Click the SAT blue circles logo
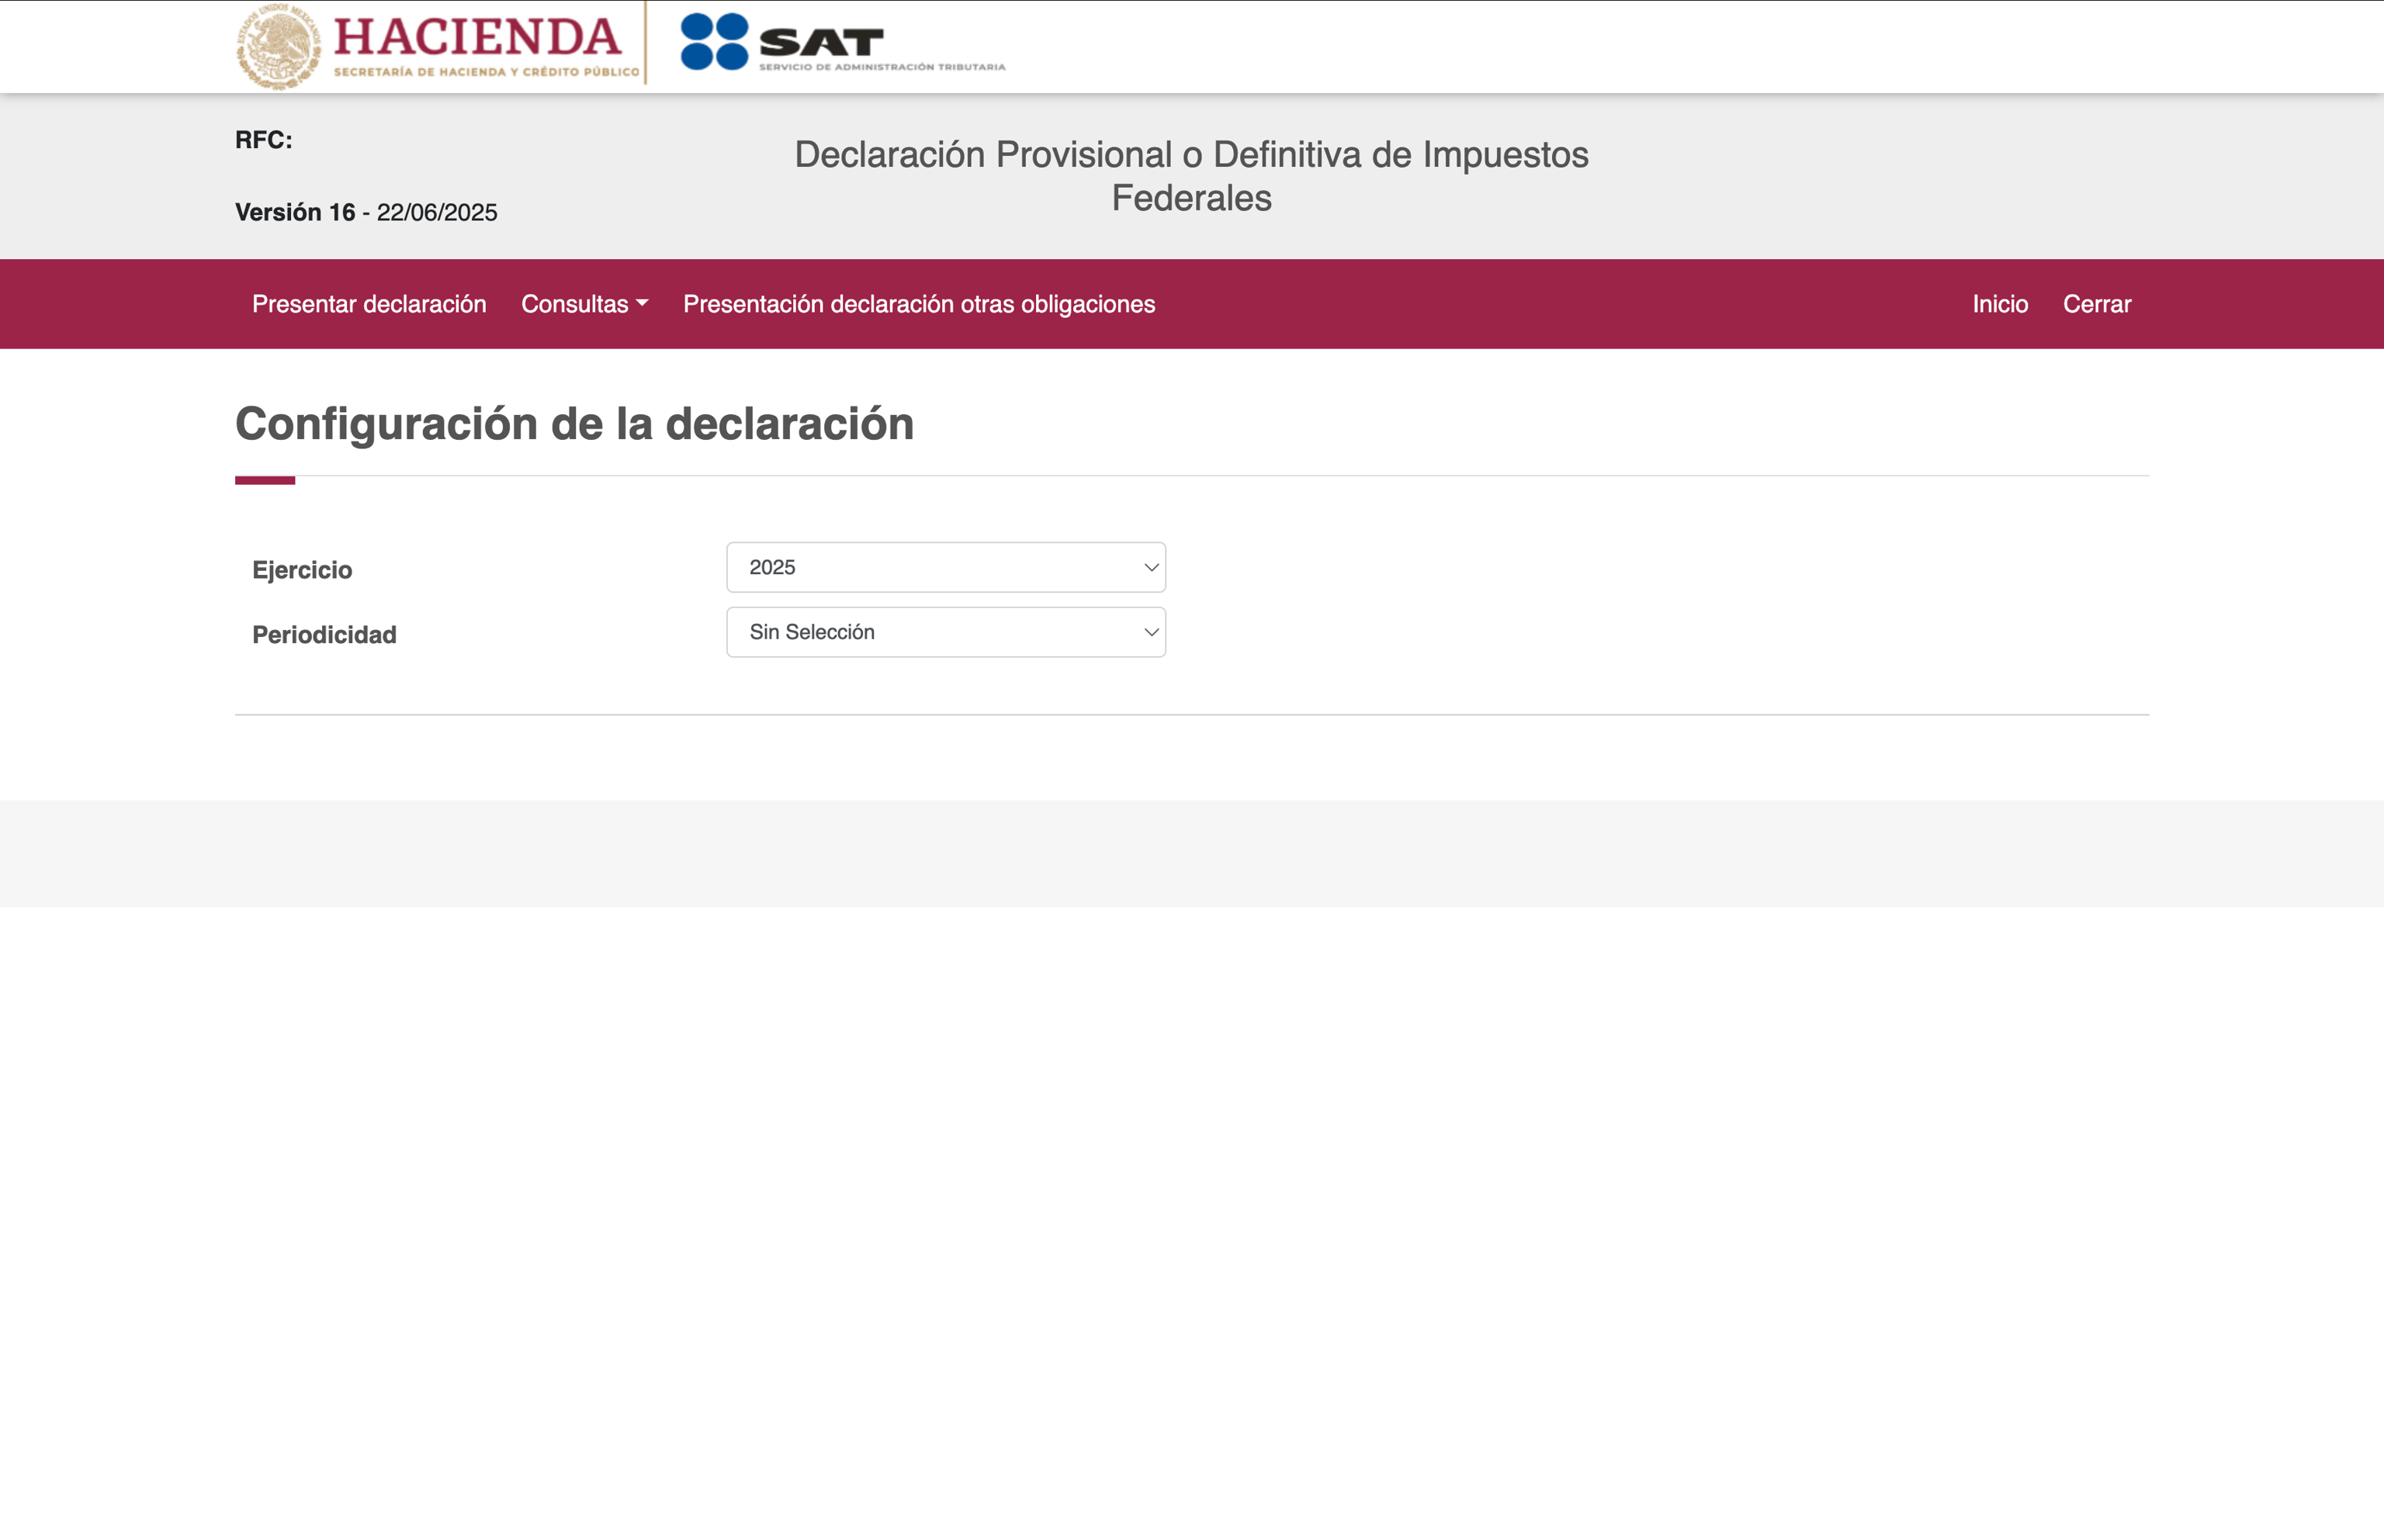Image resolution: width=2384 pixels, height=1540 pixels. pyautogui.click(x=714, y=42)
